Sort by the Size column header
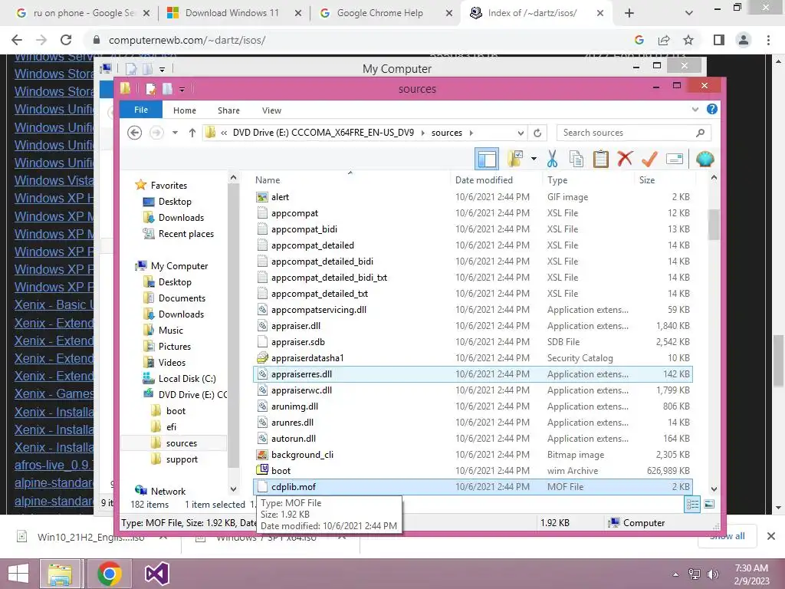The height and width of the screenshot is (589, 785). tap(647, 179)
